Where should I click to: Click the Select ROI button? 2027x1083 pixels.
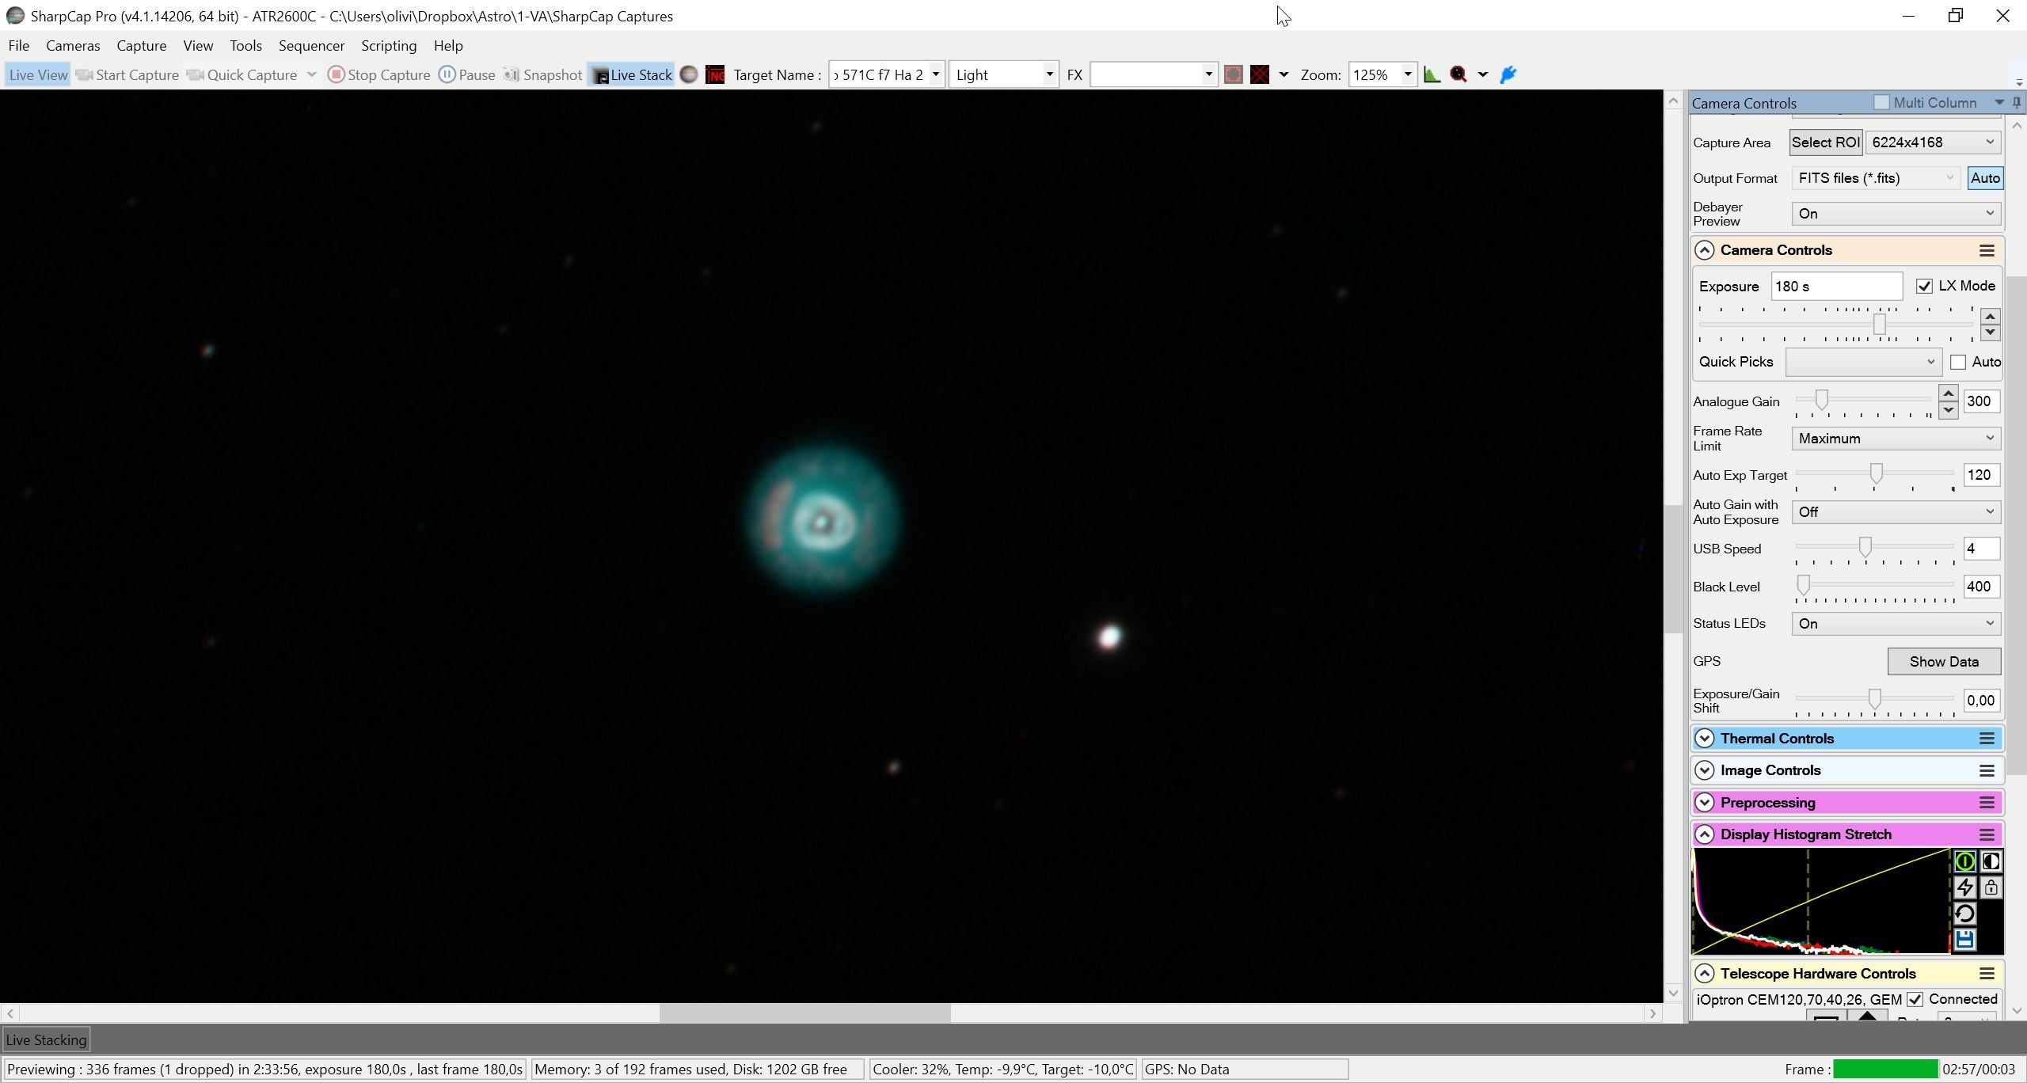click(1826, 142)
